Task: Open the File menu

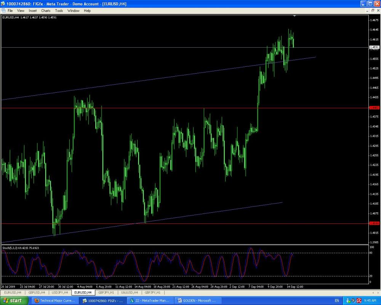Action: coord(10,11)
